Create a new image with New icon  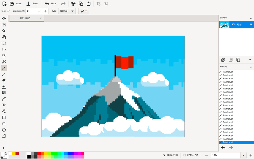coord(5,4)
